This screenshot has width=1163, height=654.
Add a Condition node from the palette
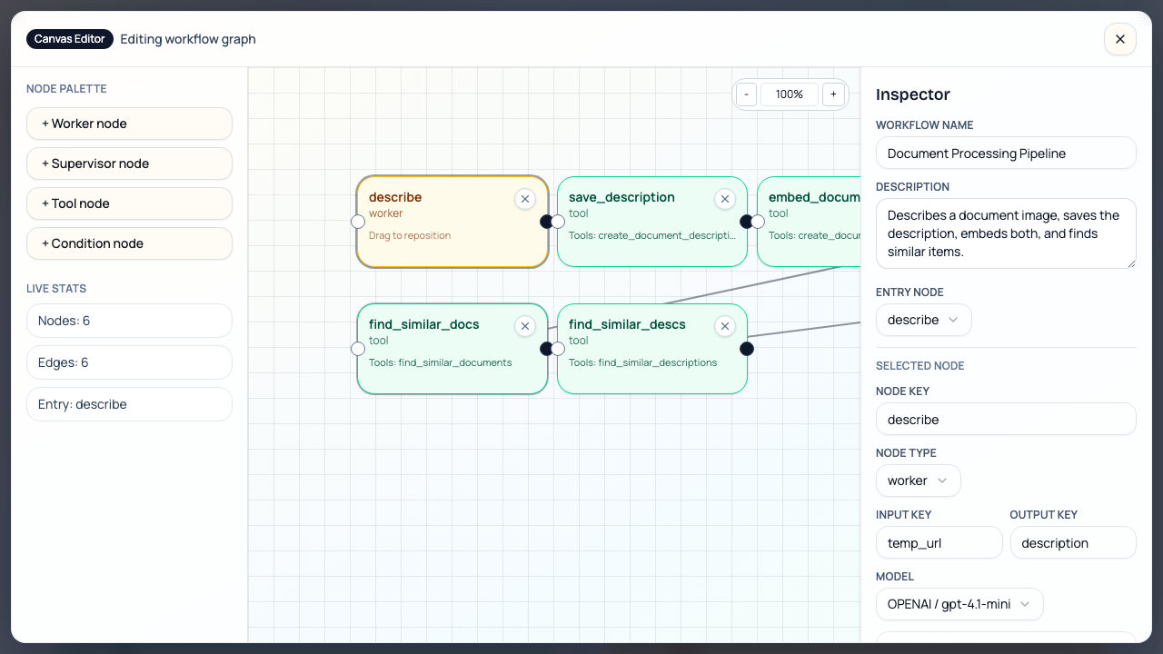[129, 243]
